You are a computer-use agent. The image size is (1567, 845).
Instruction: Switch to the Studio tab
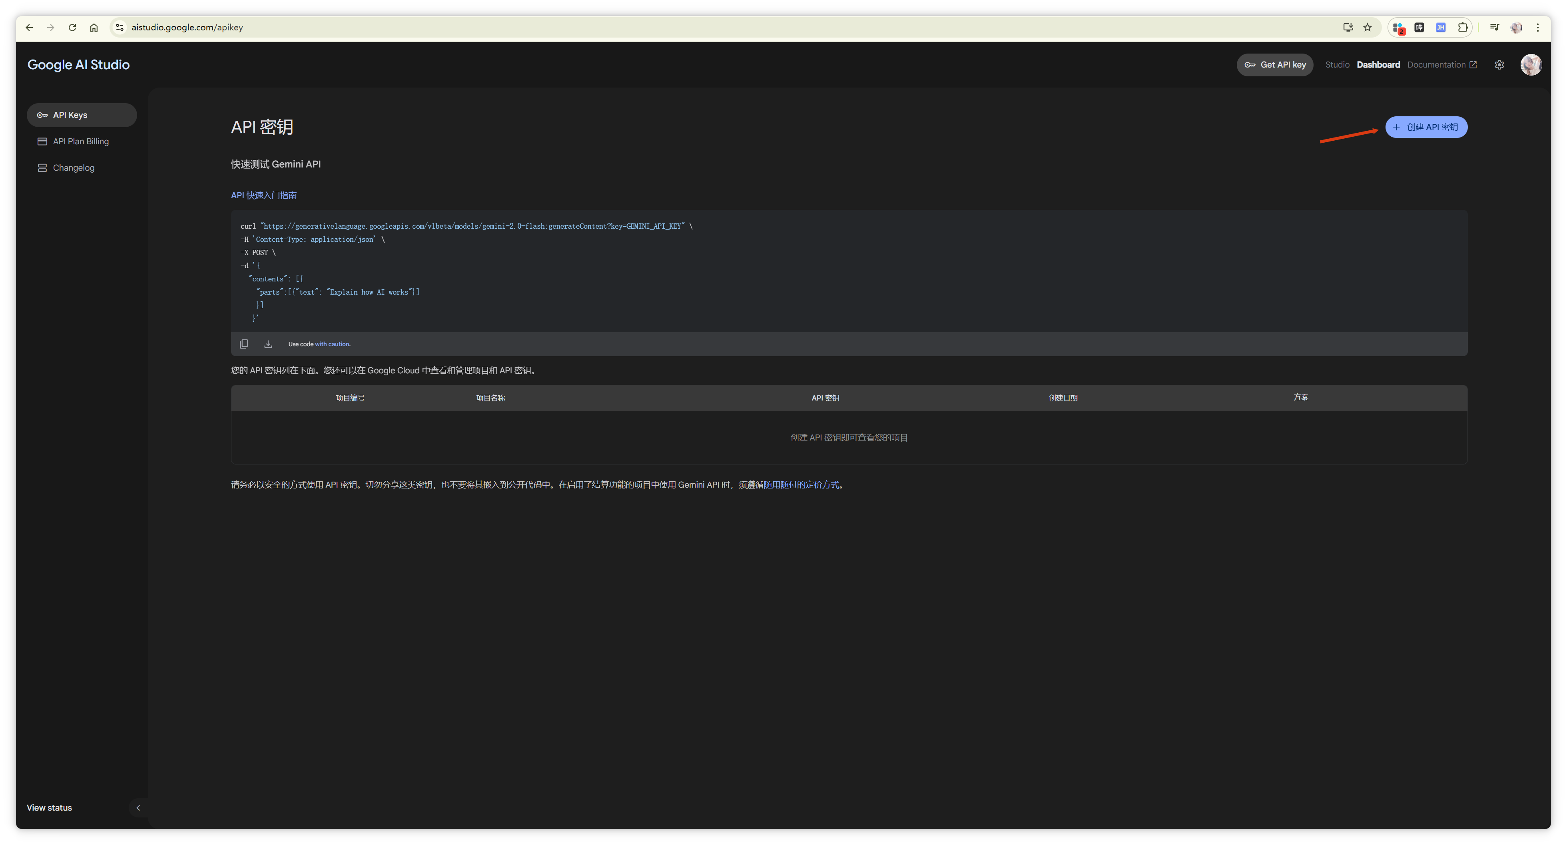[x=1337, y=64]
